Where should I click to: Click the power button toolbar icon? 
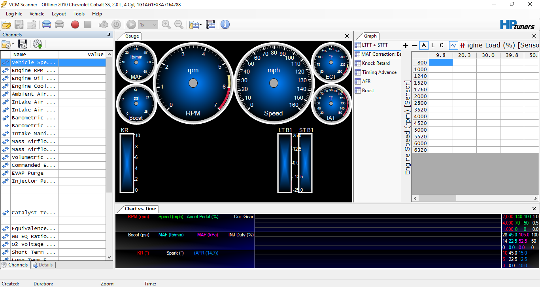116,25
